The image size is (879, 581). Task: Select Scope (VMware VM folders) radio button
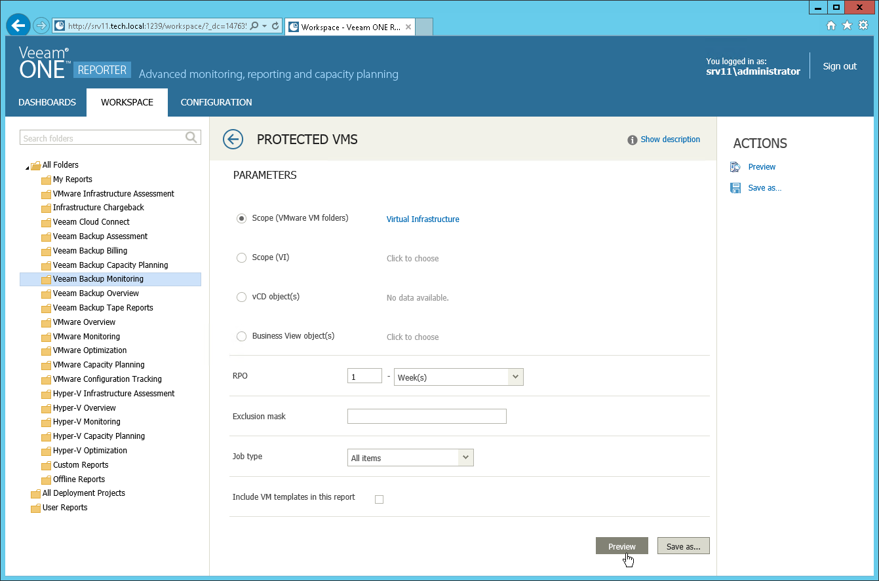pyautogui.click(x=241, y=219)
